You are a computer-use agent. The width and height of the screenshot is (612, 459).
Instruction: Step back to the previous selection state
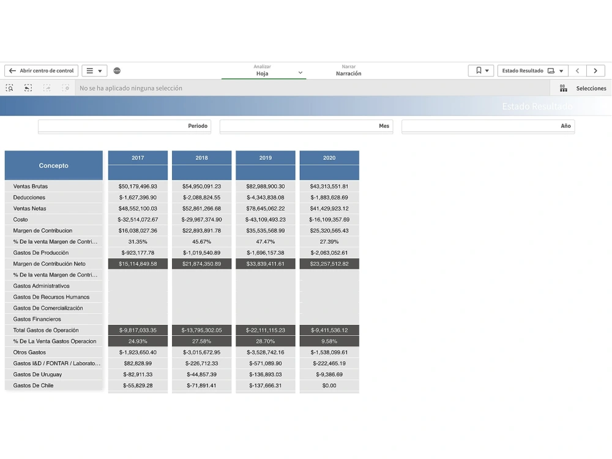pos(28,88)
